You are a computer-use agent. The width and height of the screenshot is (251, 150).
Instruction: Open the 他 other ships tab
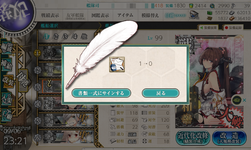pos(84,37)
